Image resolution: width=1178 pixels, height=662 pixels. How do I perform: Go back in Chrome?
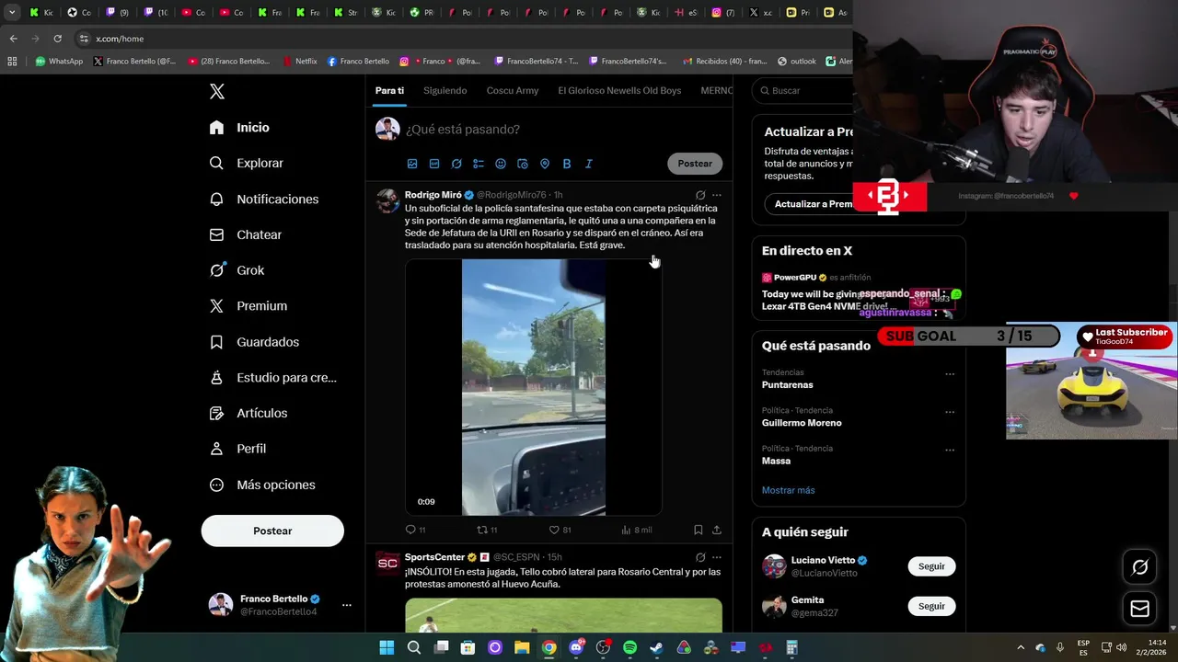click(13, 39)
